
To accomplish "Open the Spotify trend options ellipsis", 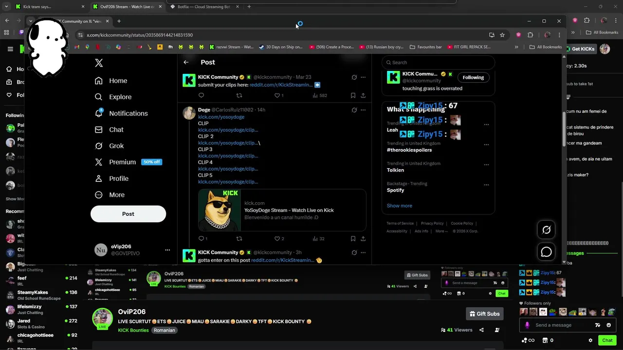I will (x=486, y=185).
